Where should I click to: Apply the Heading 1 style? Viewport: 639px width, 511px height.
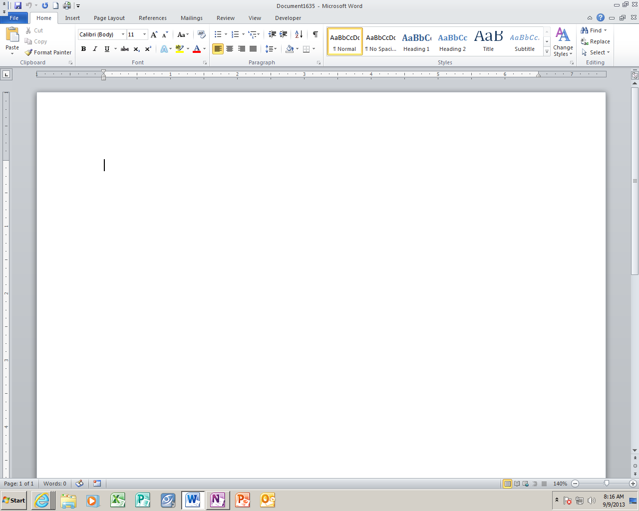click(417, 41)
